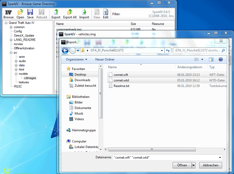The width and height of the screenshot is (234, 174).
Task: Open recent locations dropdown beside navigation arrows
Action: [x=78, y=51]
